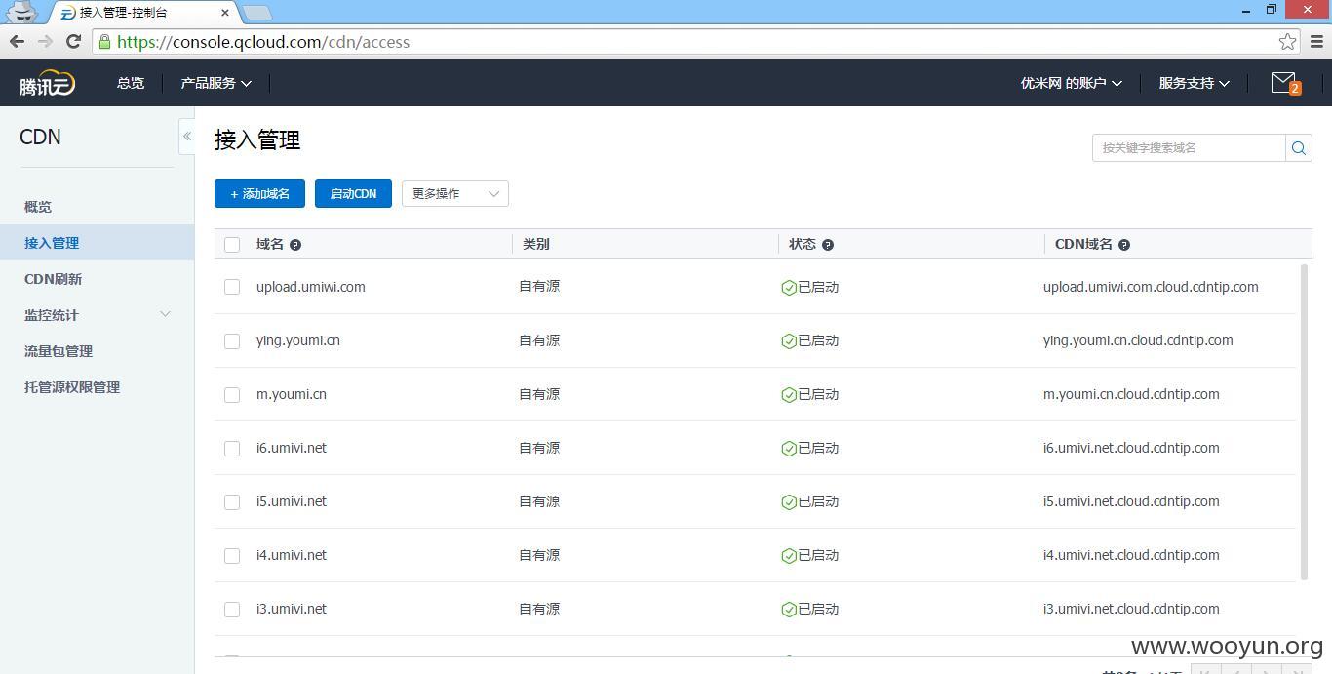Screen dimensions: 1332x674
Task: Click i6.umivi.net.cloud.cdntip.com CDN domain text
Action: pos(1131,448)
